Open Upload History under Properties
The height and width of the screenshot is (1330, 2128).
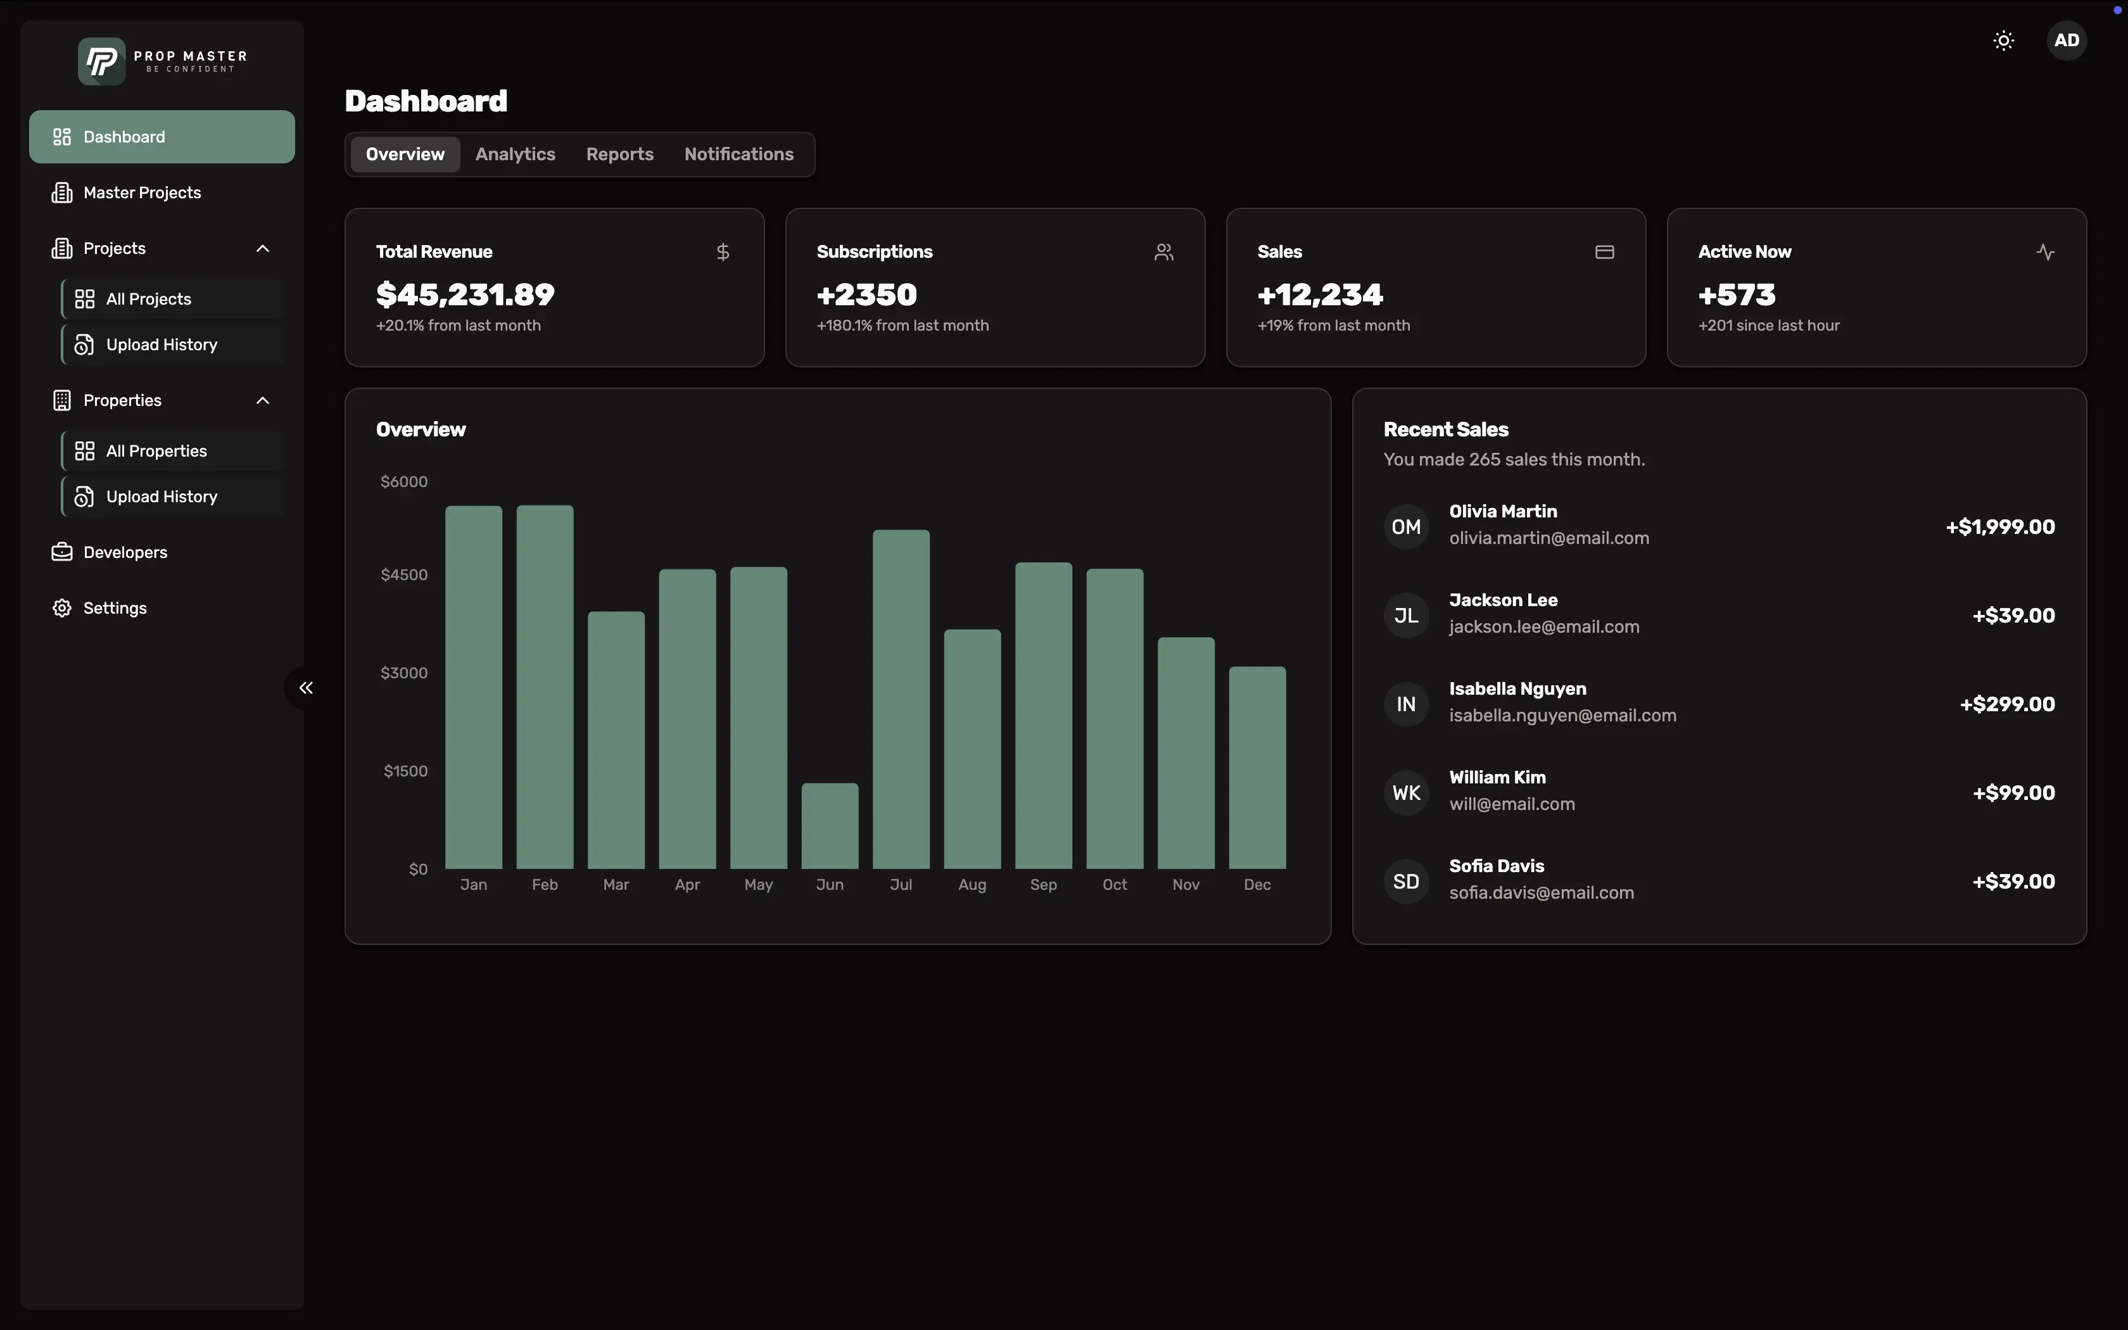point(161,497)
